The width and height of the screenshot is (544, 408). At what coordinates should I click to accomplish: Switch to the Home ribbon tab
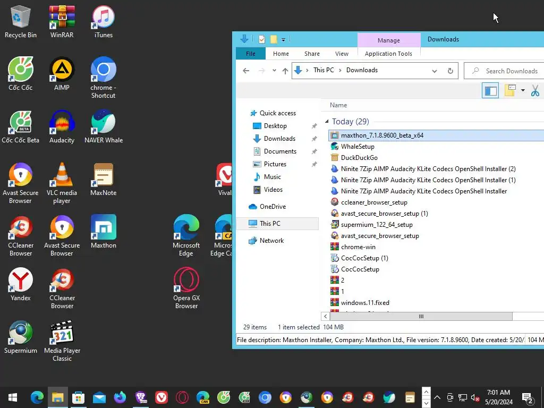pyautogui.click(x=280, y=54)
